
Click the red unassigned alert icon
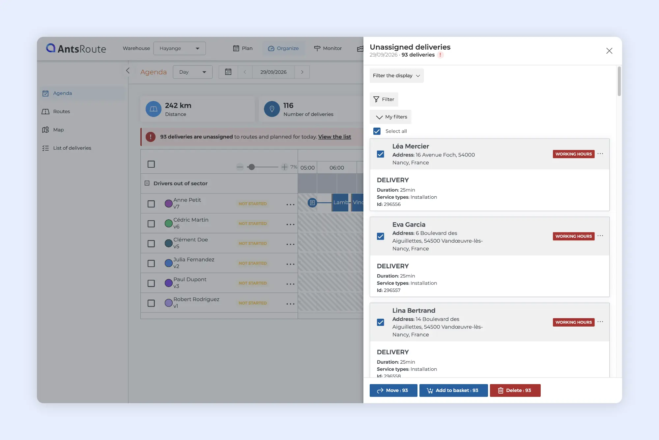(x=151, y=137)
